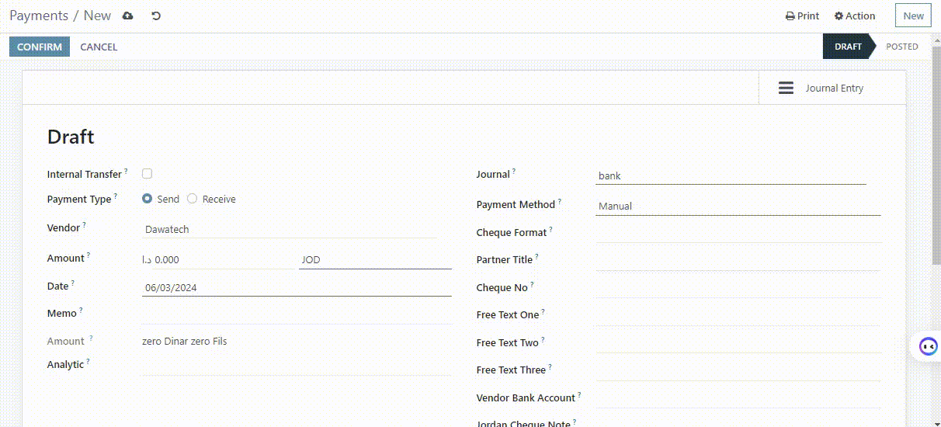Click the Cheque Format field
The height and width of the screenshot is (427, 941).
738,233
